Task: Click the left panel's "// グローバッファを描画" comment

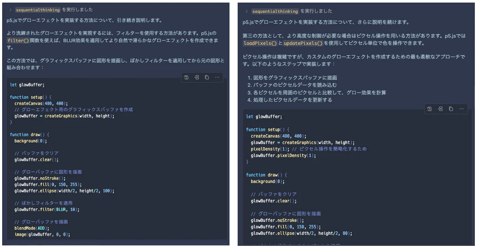Action: pyautogui.click(x=41, y=222)
